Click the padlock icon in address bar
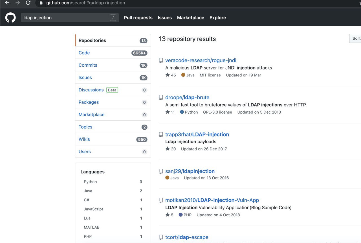361x243 pixels. pos(41,3)
